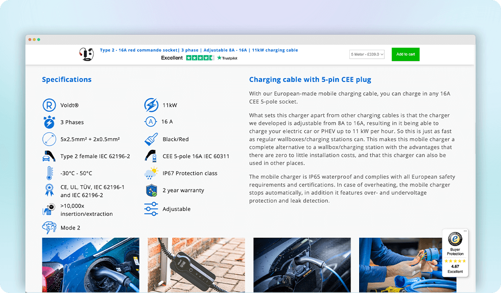The image size is (501, 293).
Task: Click the Mode 2 brain lightning icon
Action: point(49,228)
